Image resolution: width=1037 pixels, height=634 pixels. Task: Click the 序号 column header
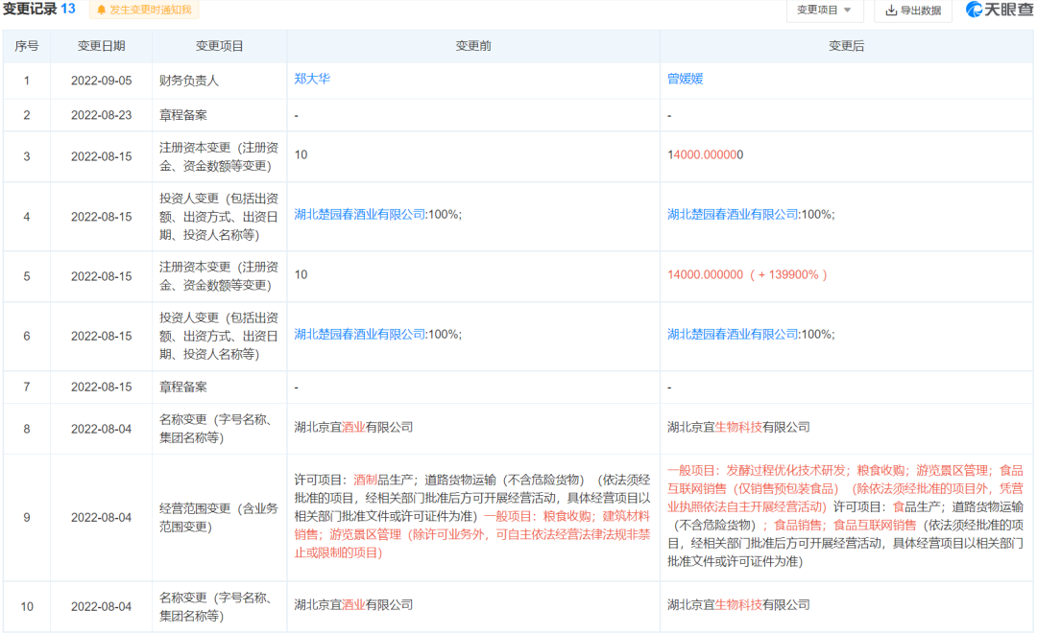click(27, 46)
